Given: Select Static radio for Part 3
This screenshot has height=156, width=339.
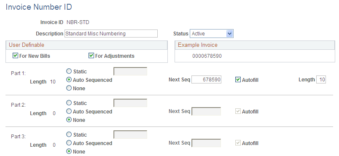Looking at the screenshot, I should pos(69,134).
